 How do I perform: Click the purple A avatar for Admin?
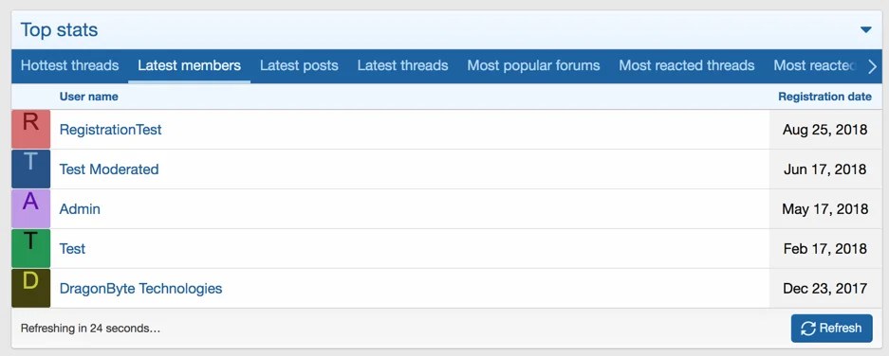tap(30, 209)
